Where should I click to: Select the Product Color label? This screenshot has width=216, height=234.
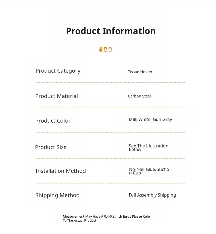53,121
